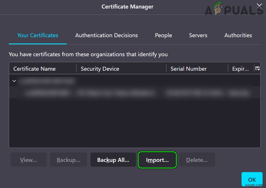Select the Servers tab

pos(198,35)
